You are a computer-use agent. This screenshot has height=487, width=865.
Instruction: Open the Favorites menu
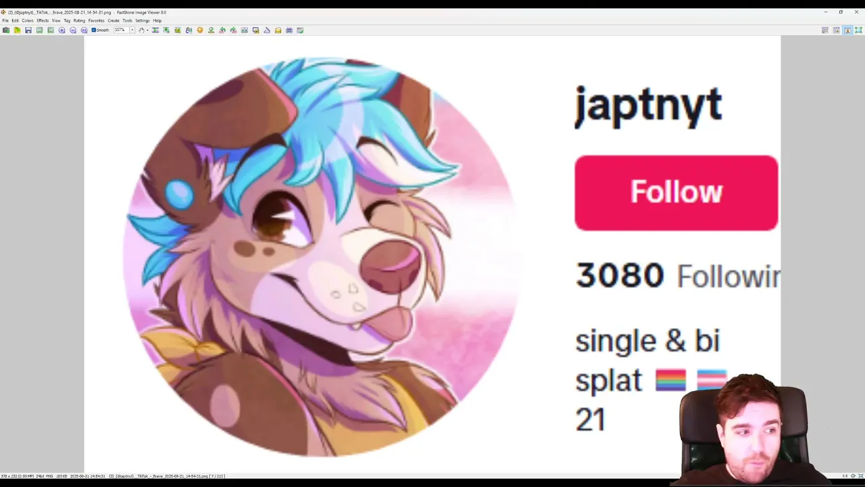pos(96,20)
